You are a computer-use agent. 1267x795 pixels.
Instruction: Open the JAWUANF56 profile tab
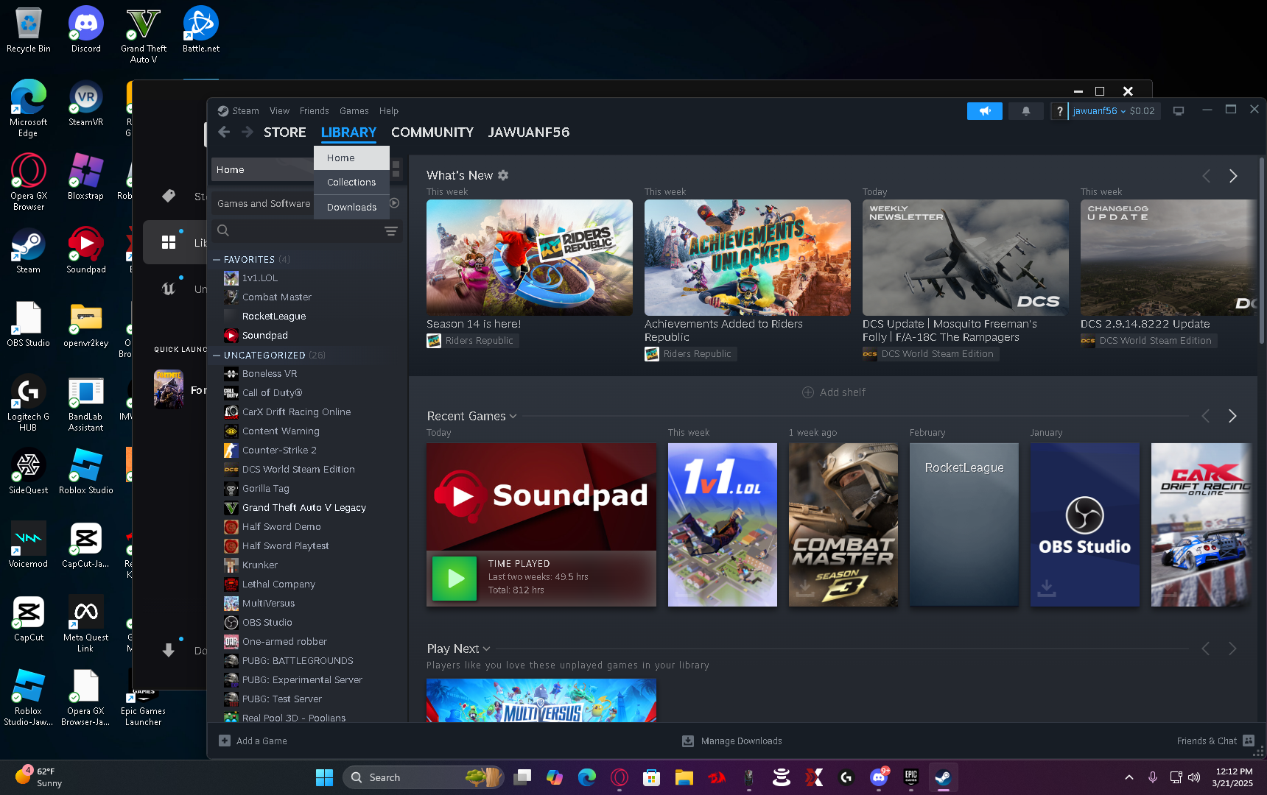(x=528, y=132)
